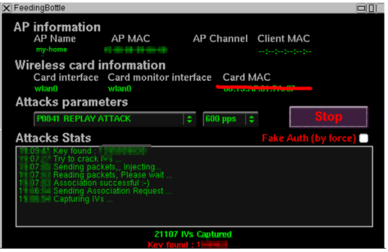The height and width of the screenshot is (252, 388).
Task: Click the 'Attacks parameters' heading
Action: coord(72,102)
